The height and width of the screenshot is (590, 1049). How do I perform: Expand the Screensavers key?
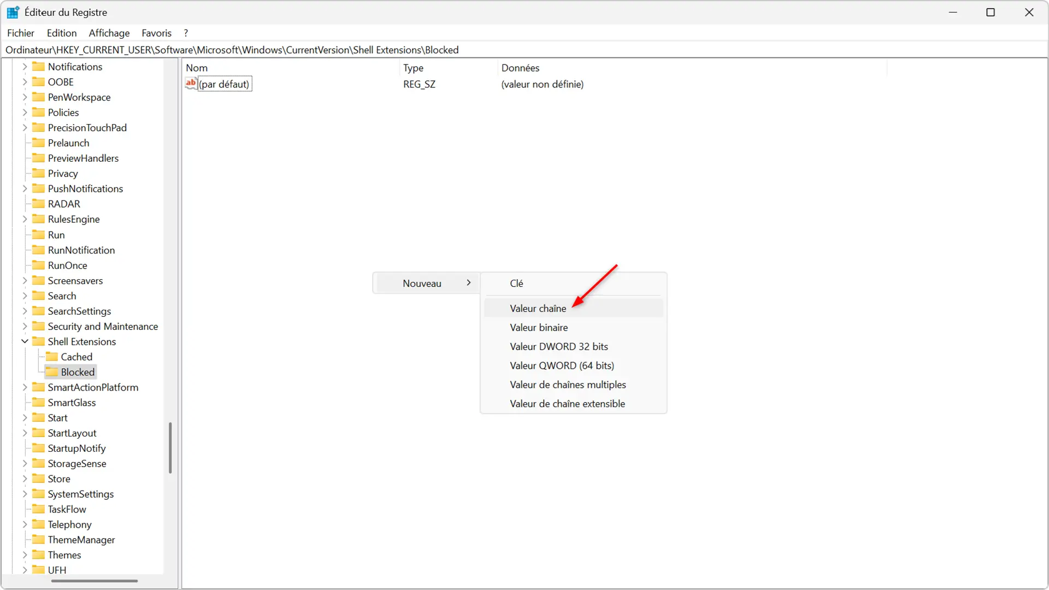tap(25, 281)
